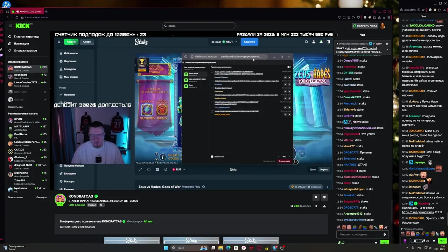Enter fullscreen in Stake game bar

coord(140,169)
